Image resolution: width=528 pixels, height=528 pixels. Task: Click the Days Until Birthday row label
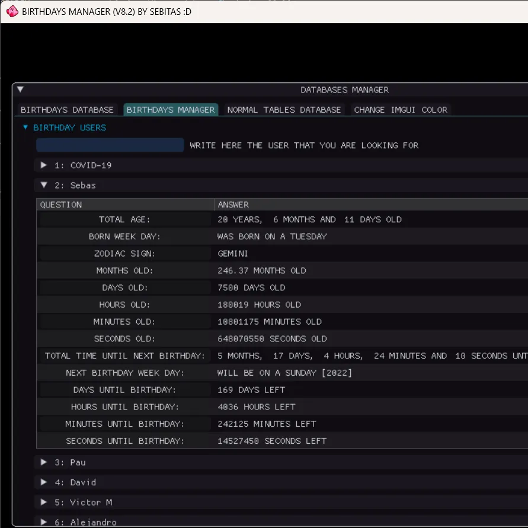(x=124, y=390)
